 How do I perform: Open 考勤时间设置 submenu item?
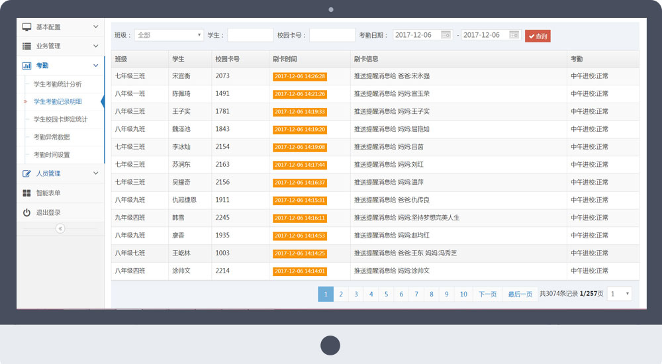(52, 155)
